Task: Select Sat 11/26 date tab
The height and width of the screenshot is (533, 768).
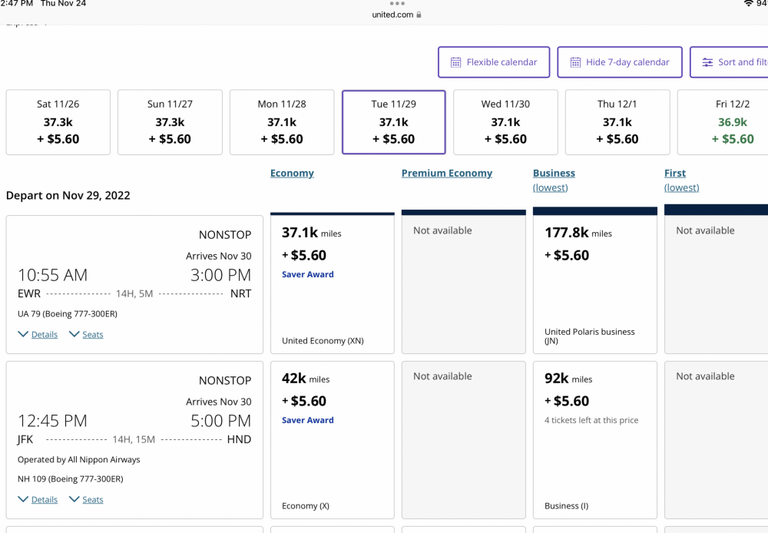Action: pos(58,122)
